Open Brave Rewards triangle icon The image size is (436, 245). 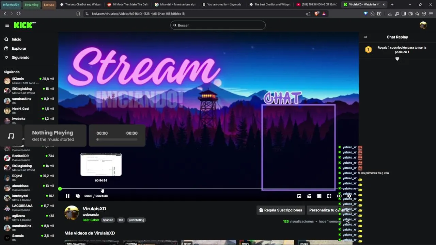tap(324, 14)
